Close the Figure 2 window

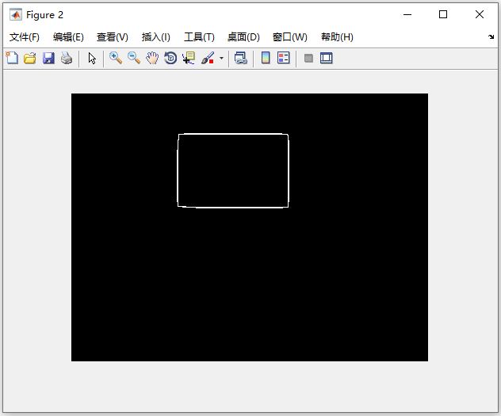point(480,14)
